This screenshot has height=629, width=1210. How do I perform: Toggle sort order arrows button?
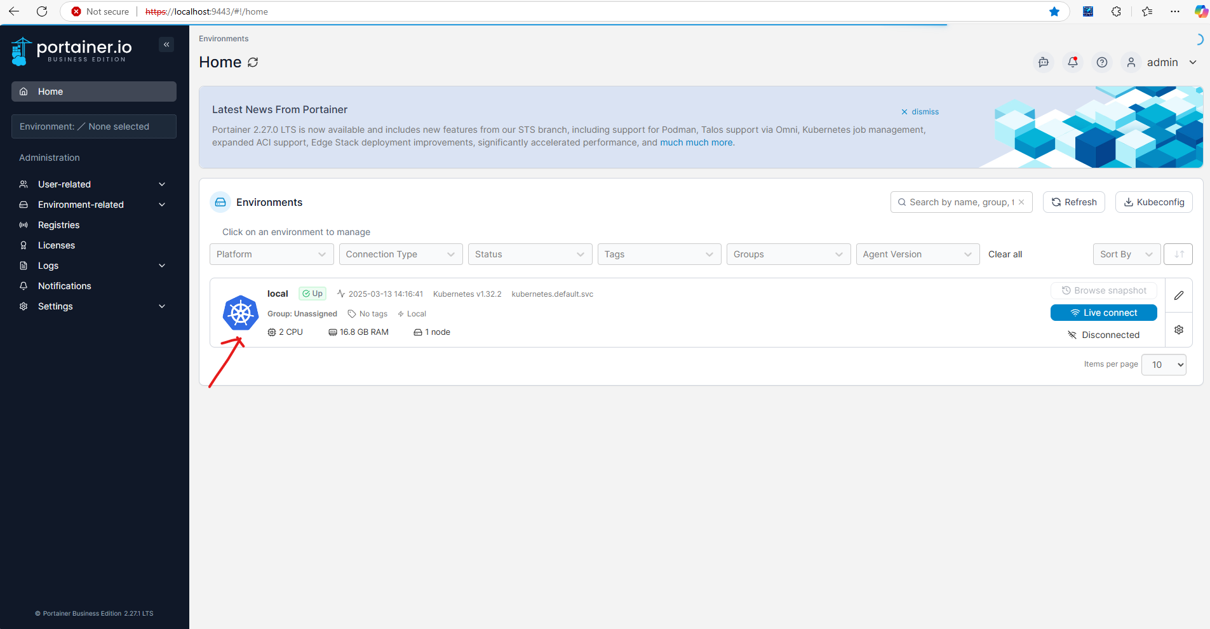(1178, 254)
